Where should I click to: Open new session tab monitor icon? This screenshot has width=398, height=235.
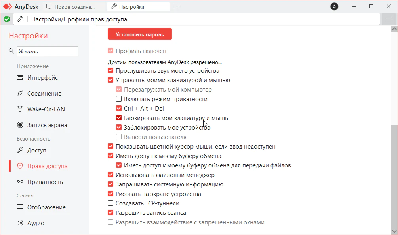(x=176, y=7)
